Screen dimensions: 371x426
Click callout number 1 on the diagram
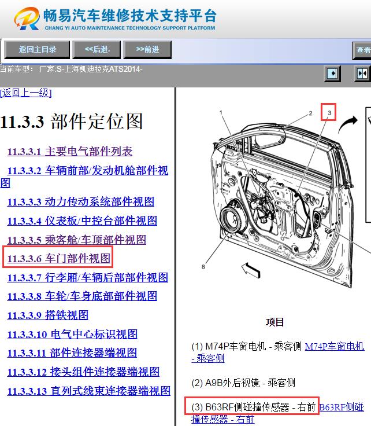(x=221, y=112)
